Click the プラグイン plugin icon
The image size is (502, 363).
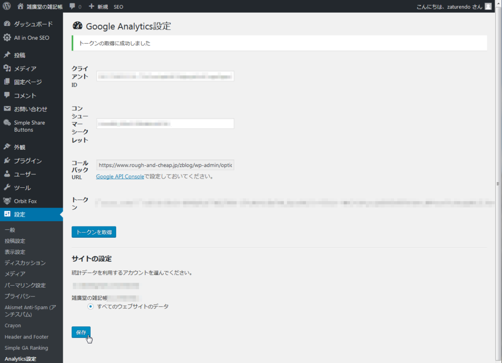click(x=7, y=160)
